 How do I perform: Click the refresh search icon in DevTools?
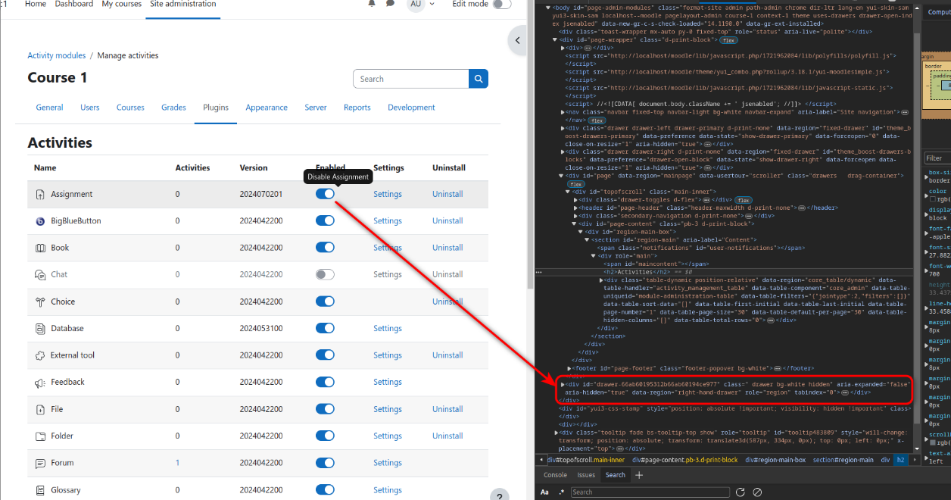click(741, 492)
